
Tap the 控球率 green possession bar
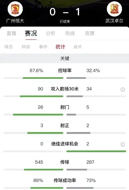[43, 78]
